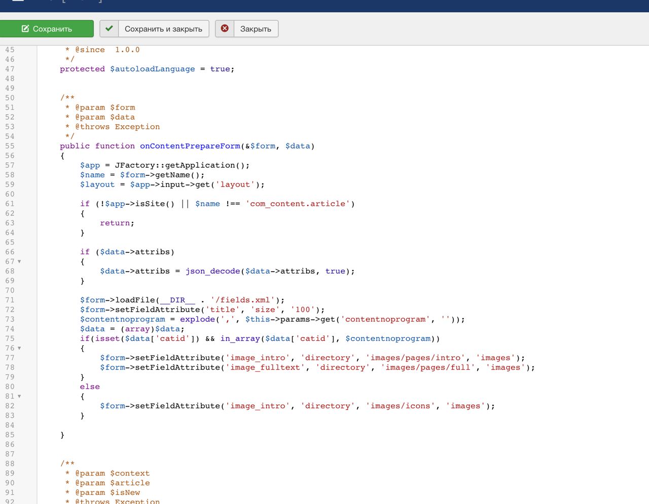Click line number 71 in the gutter
The height and width of the screenshot is (504, 649).
[10, 300]
